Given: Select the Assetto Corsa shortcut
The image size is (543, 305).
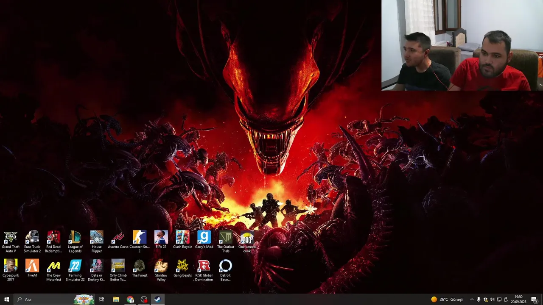Looking at the screenshot, I should [118, 240].
